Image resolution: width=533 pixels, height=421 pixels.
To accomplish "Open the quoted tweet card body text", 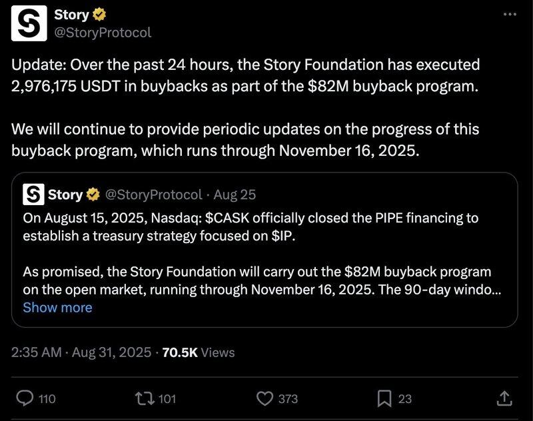I will coord(262,254).
